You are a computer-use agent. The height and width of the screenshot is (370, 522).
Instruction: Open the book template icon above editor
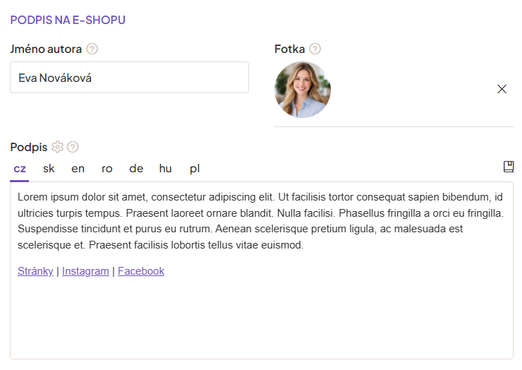pos(509,167)
